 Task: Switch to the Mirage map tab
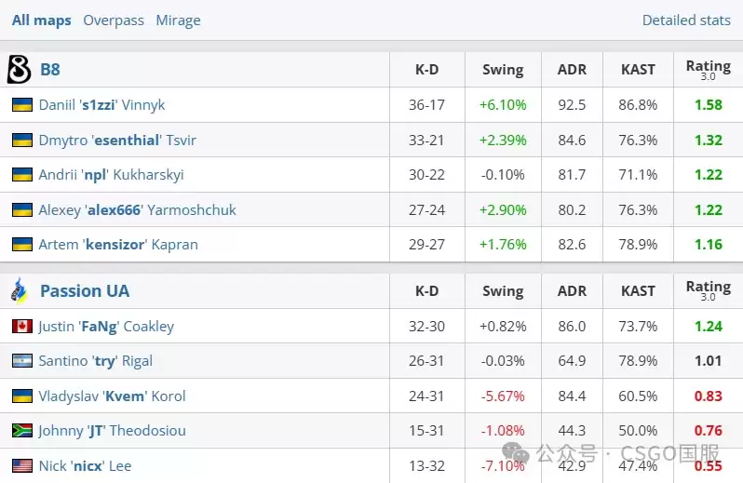coord(178,20)
